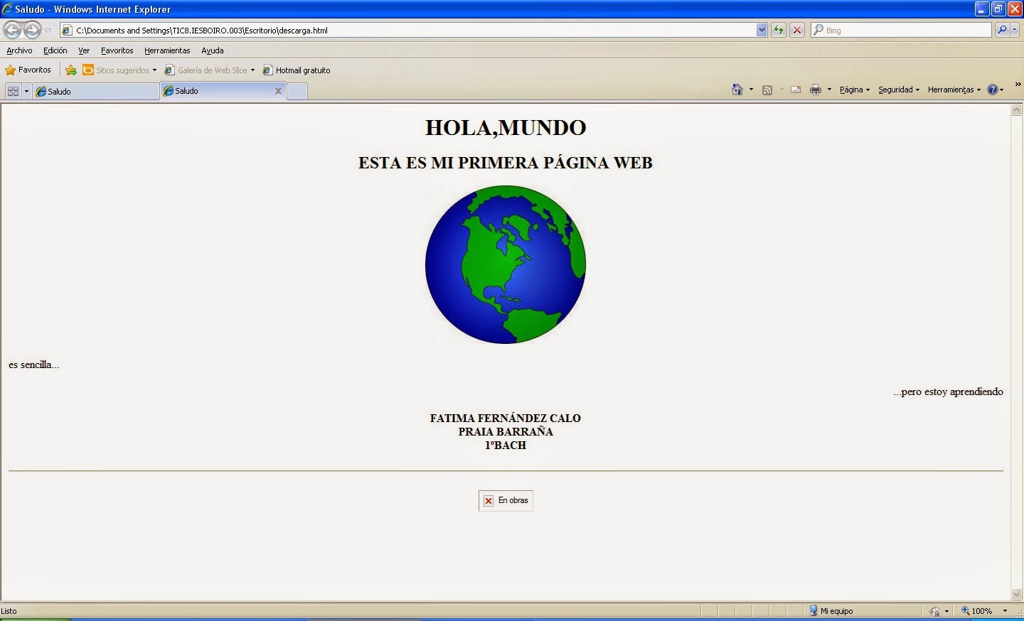Open search provider options dropdown arrow
1024x621 pixels.
1015,31
